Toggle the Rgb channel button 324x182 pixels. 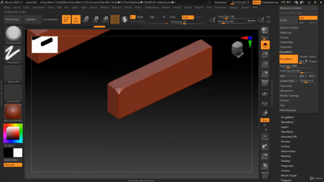coord(152,17)
